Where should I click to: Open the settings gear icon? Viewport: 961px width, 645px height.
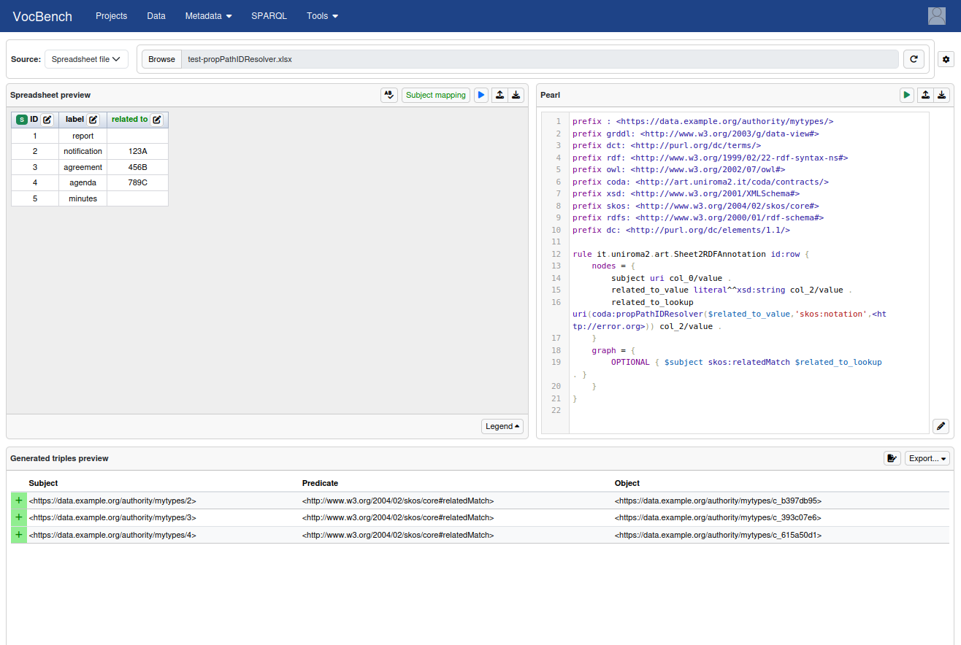click(x=946, y=59)
